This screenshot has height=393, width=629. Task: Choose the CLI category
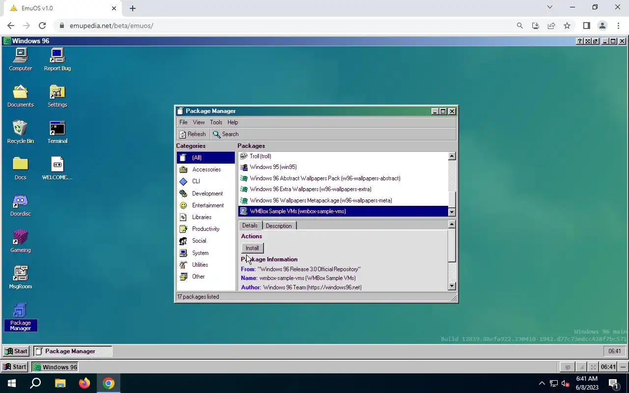(205, 181)
